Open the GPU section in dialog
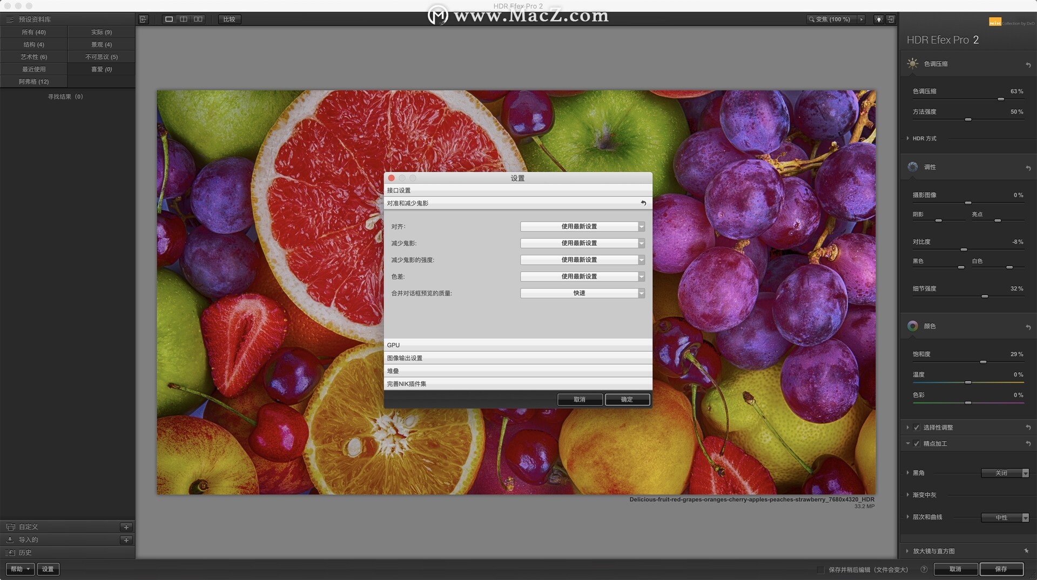The width and height of the screenshot is (1037, 580). [x=518, y=345]
